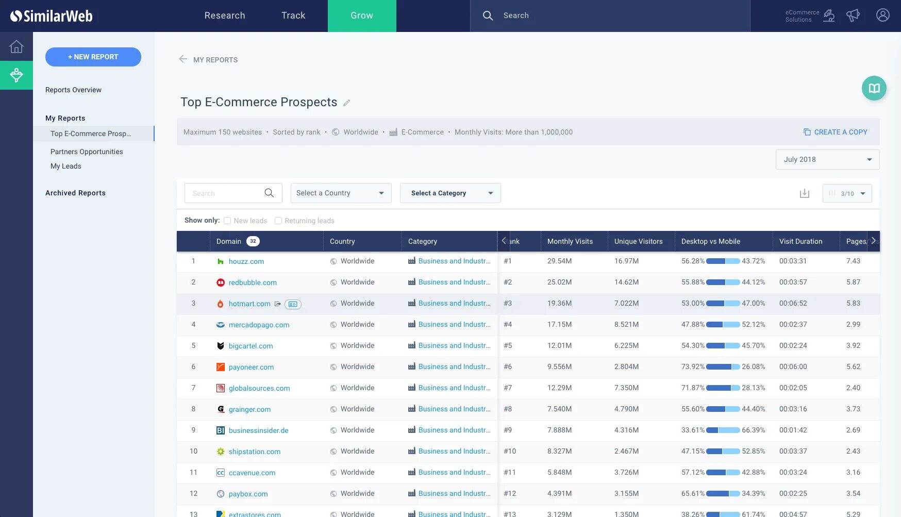Open Reports Overview in sidebar
901x517 pixels.
pos(73,90)
